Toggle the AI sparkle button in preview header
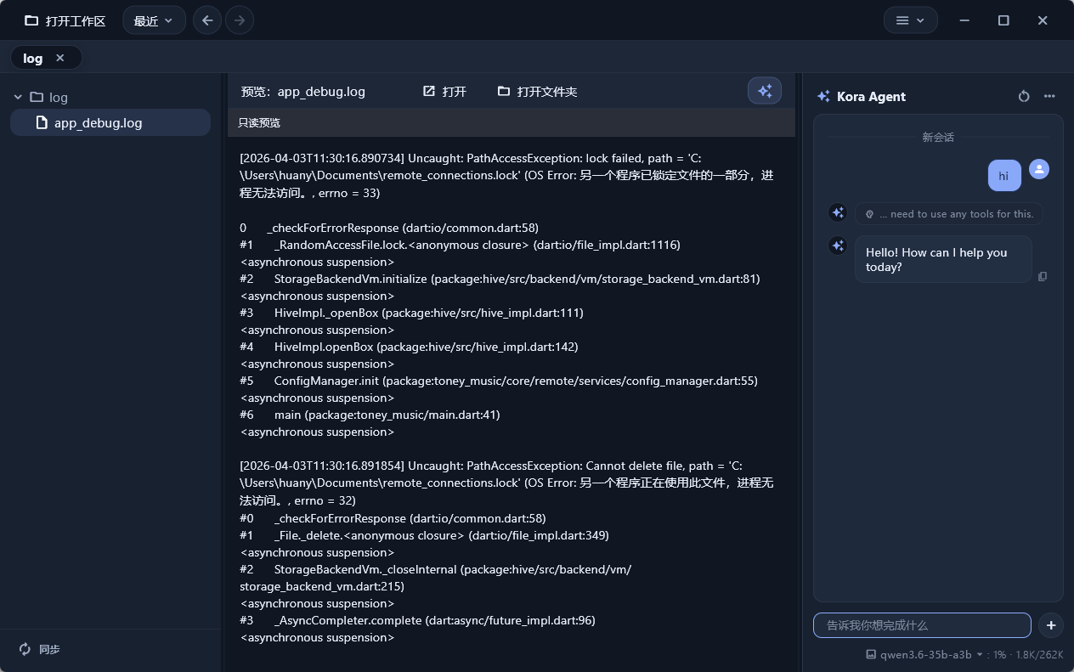Image resolution: width=1074 pixels, height=672 pixels. tap(764, 91)
